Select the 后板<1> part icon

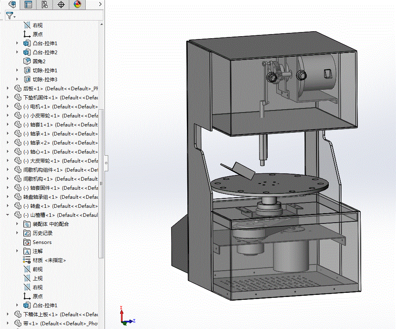[18, 88]
